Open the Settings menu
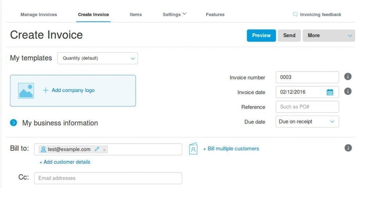 (174, 14)
